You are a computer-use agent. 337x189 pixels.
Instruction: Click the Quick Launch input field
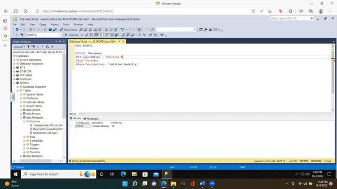[x=290, y=18]
